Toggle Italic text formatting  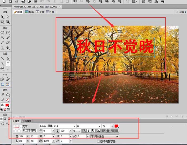tap(89, 131)
